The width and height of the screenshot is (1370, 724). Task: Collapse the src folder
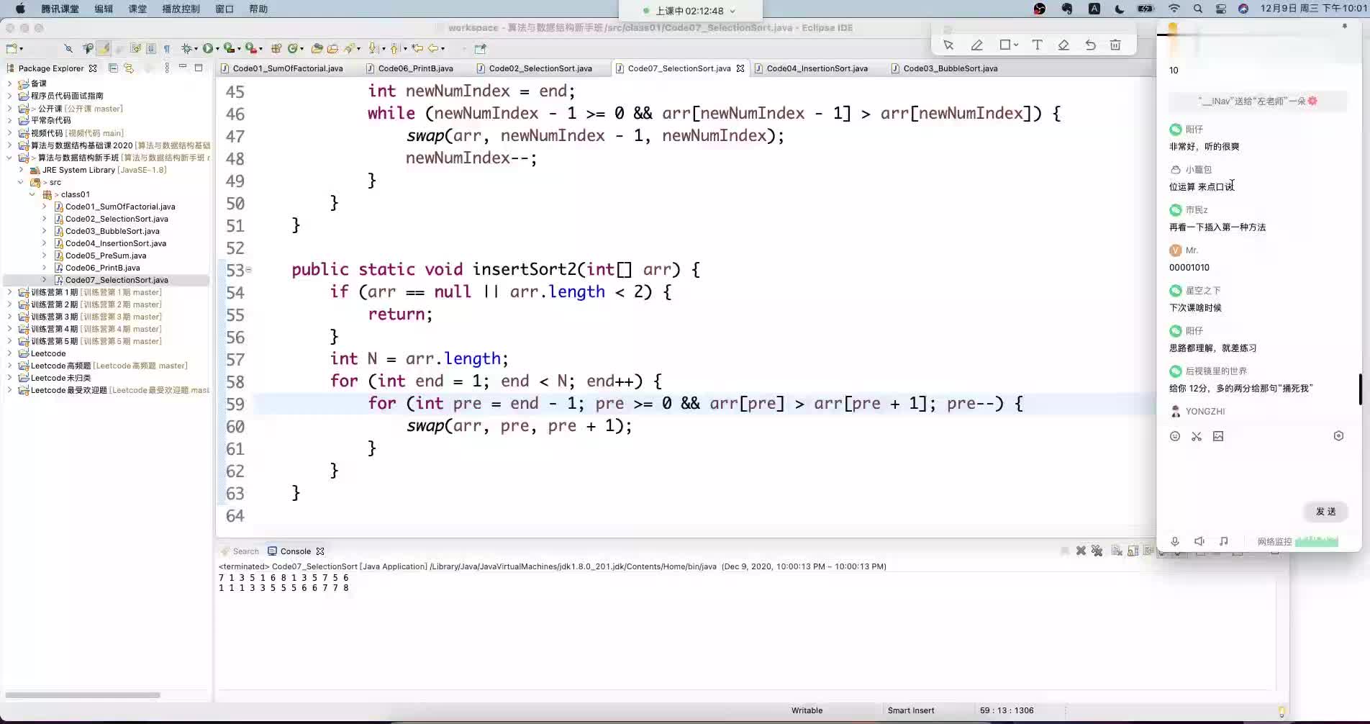click(21, 182)
